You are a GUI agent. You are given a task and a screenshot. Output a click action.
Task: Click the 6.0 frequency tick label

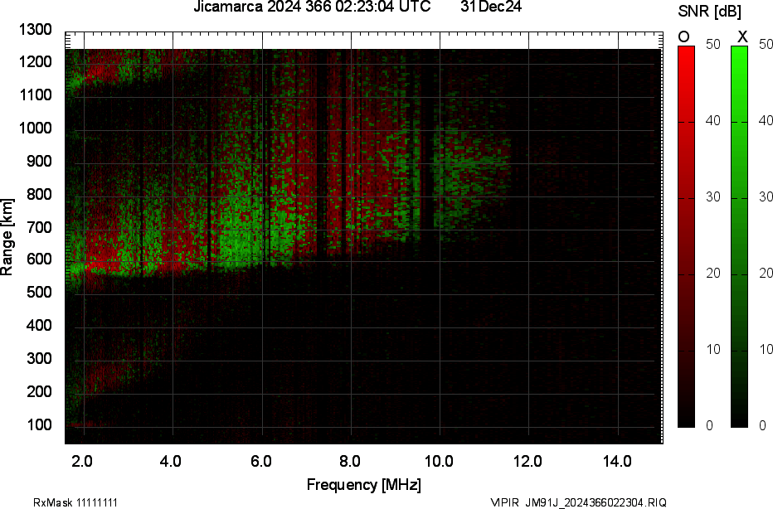click(260, 462)
